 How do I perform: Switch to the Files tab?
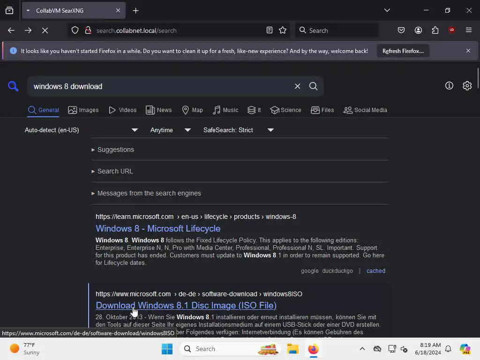pyautogui.click(x=322, y=110)
